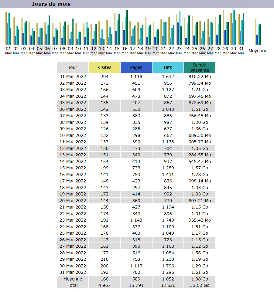Click chart axis label '12 Mar'

tap(94, 50)
